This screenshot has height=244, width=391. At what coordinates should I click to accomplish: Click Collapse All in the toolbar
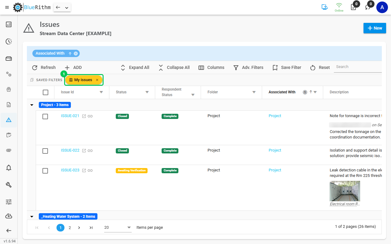[x=174, y=68]
